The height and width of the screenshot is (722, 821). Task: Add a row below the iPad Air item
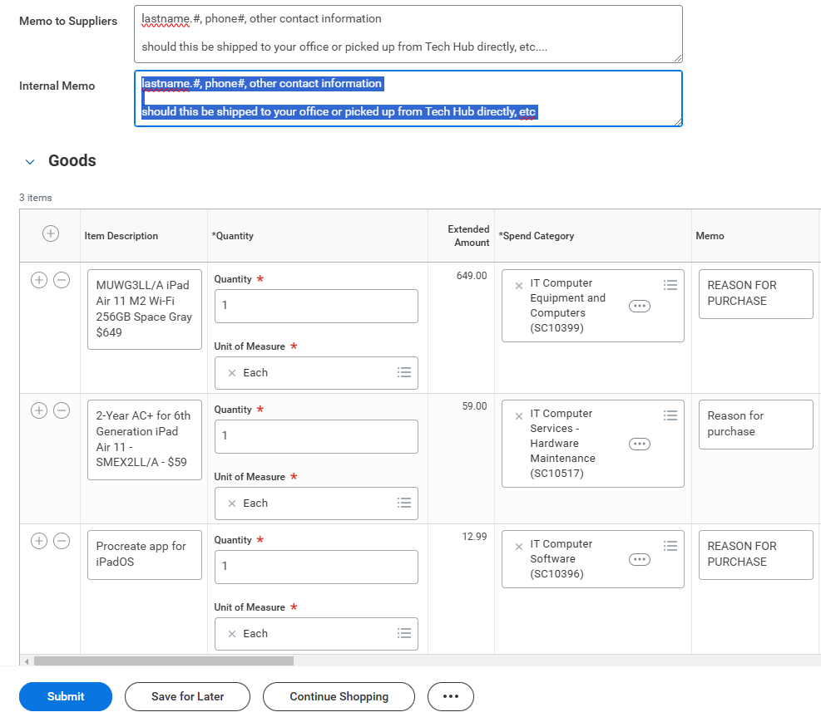38,281
